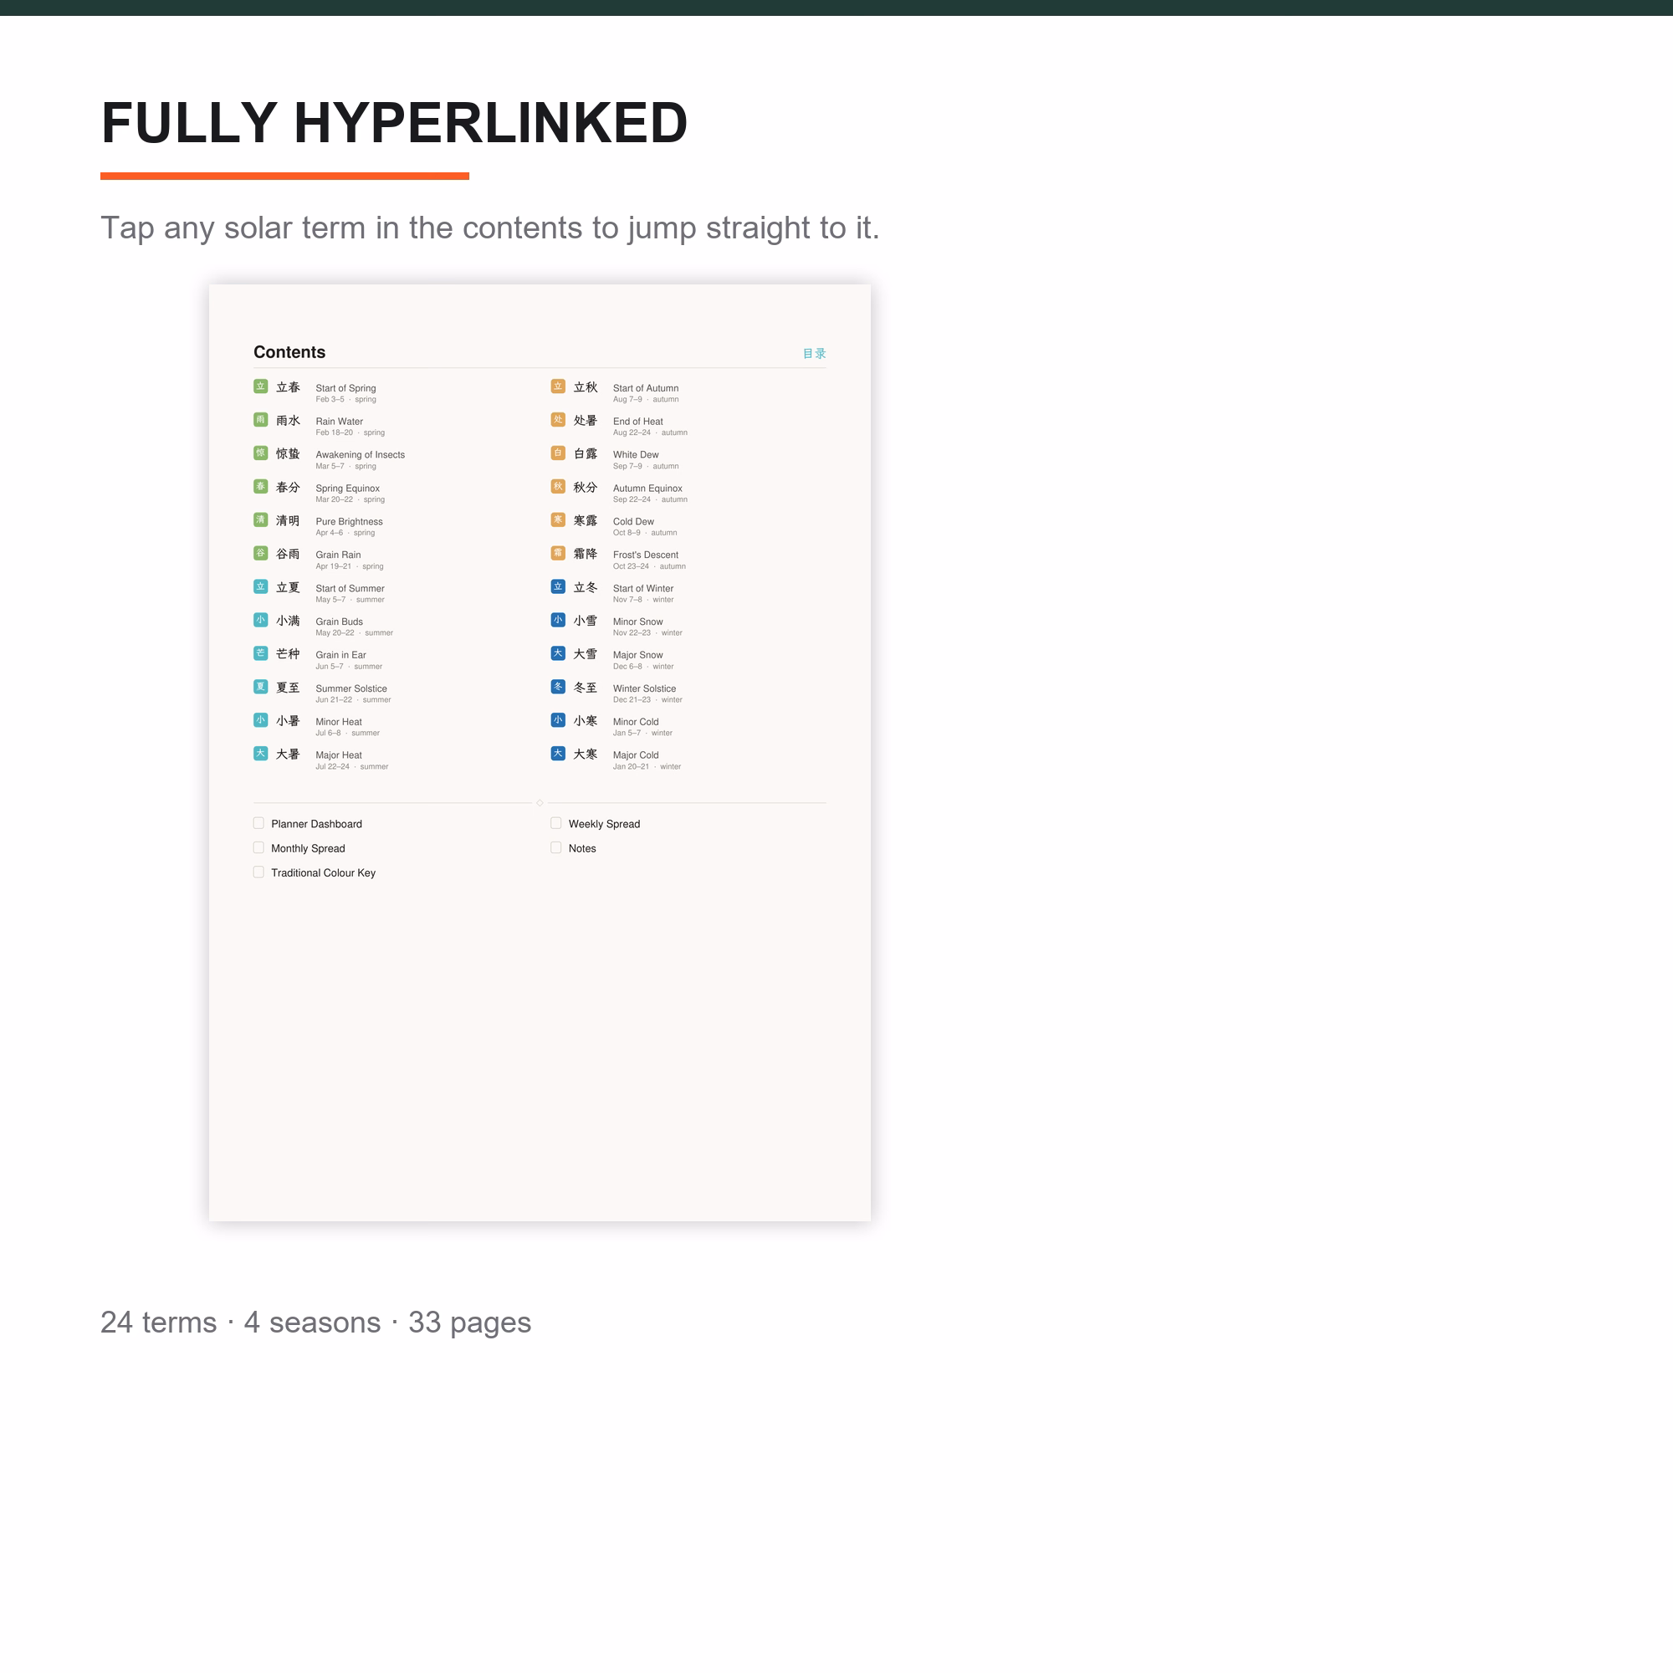The image size is (1673, 1673).
Task: Click the contents page thumbnail
Action: pyautogui.click(x=540, y=753)
